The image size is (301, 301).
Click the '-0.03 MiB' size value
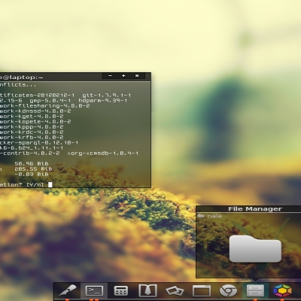[x=32, y=174]
